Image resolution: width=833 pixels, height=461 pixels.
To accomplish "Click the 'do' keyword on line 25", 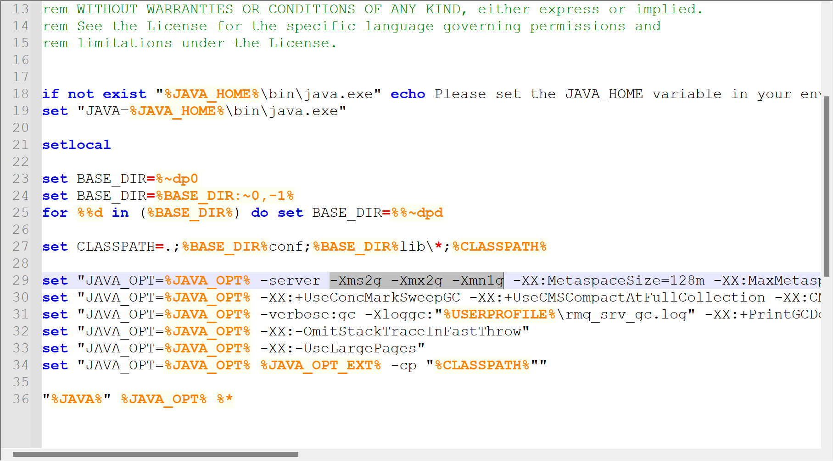I will 260,213.
